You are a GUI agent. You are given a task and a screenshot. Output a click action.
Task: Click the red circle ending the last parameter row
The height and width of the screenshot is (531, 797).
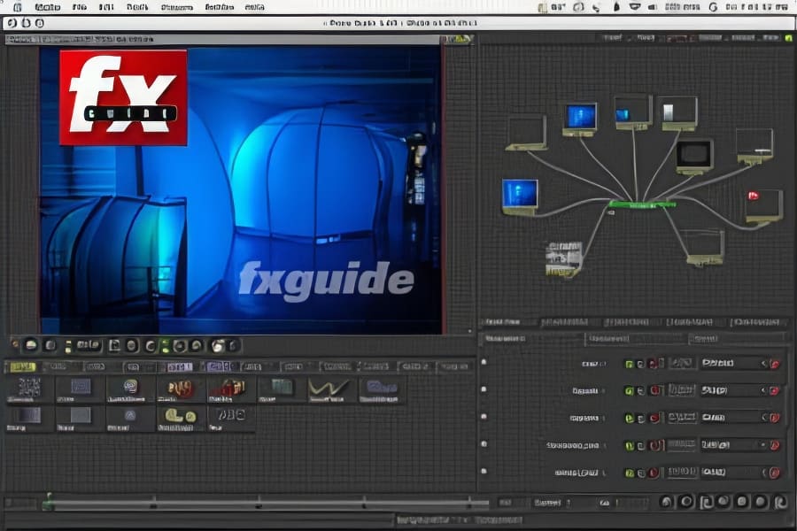(x=775, y=473)
